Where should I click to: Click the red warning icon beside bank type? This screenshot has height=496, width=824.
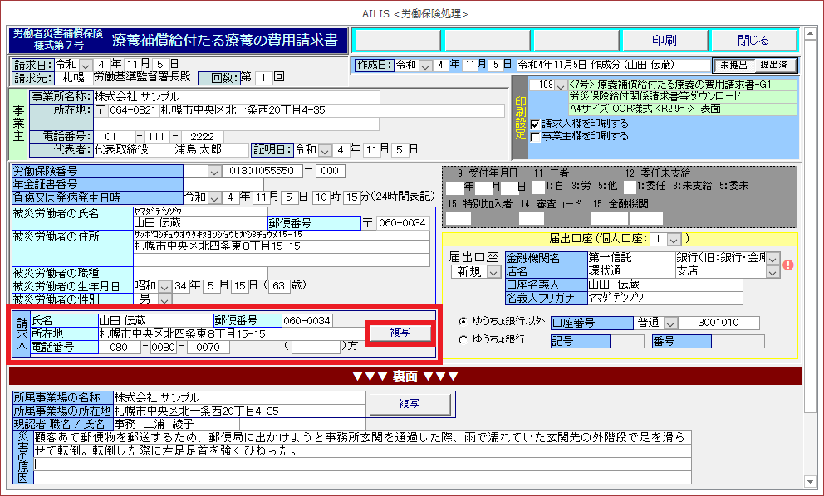click(x=788, y=265)
